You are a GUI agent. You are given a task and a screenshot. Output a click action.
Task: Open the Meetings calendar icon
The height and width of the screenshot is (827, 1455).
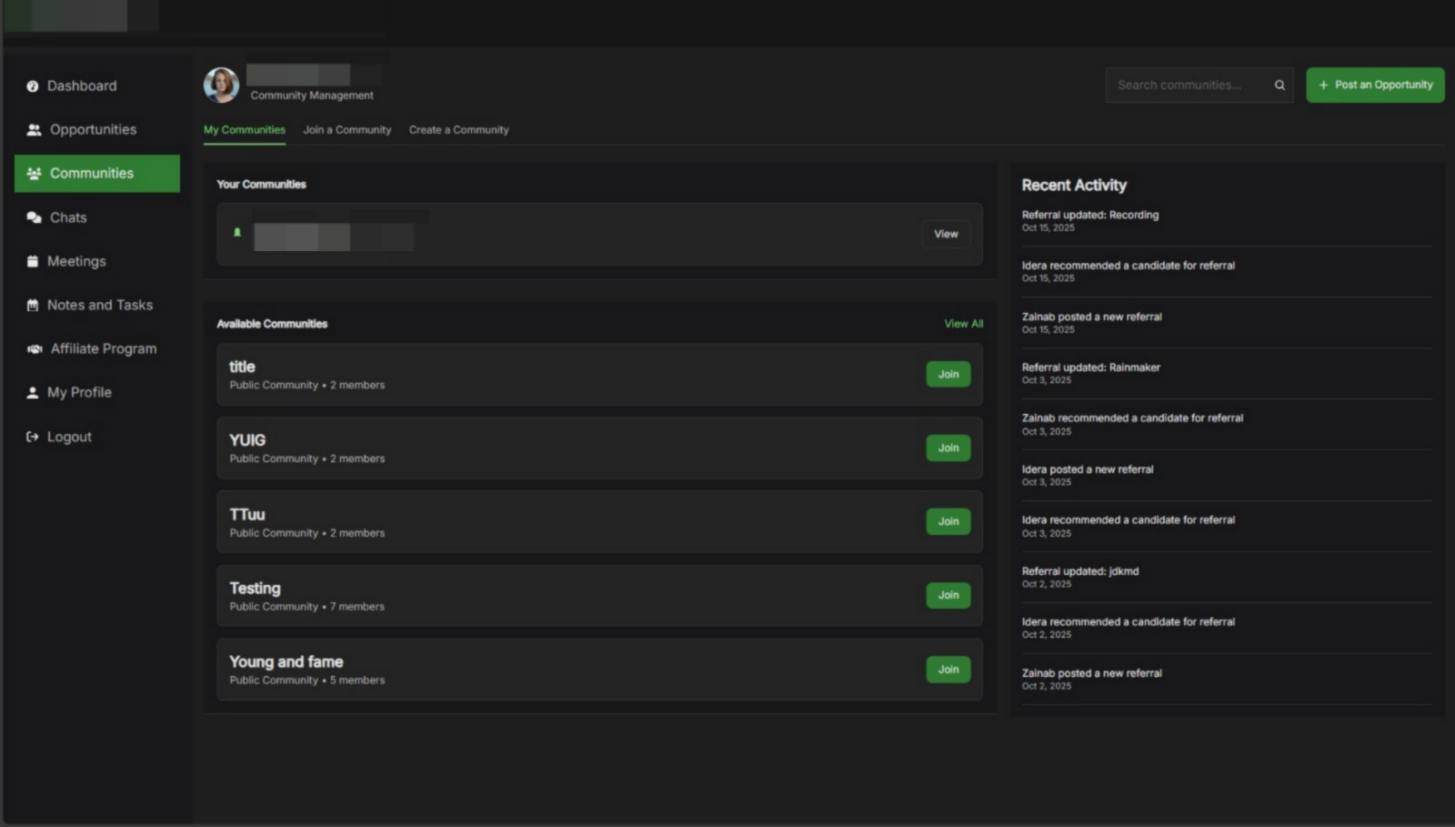click(x=32, y=261)
